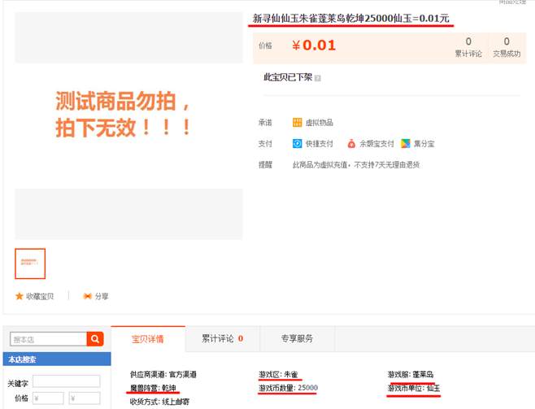Open the 宝贝详情 tab
Viewport: 535px width, 409px height.
[148, 339]
